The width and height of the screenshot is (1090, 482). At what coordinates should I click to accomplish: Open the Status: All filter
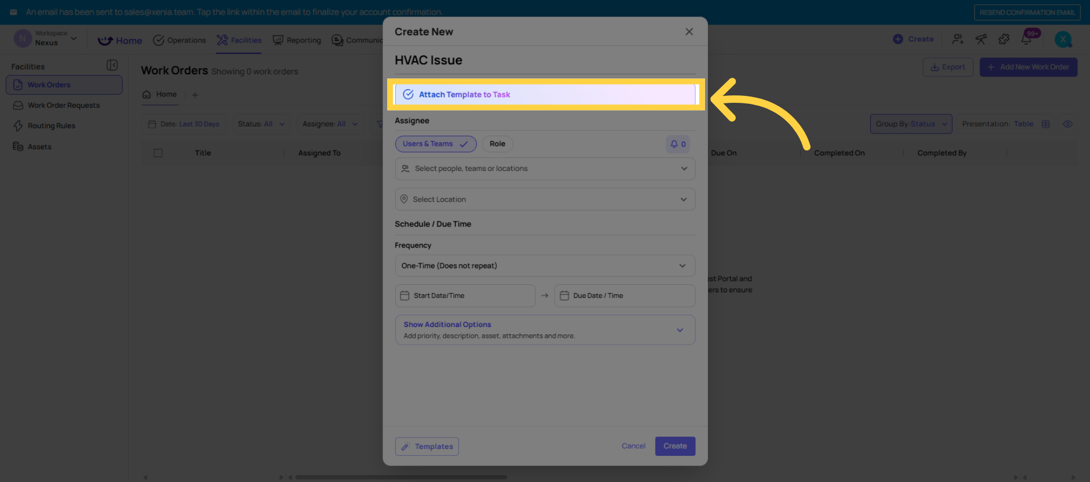point(261,124)
